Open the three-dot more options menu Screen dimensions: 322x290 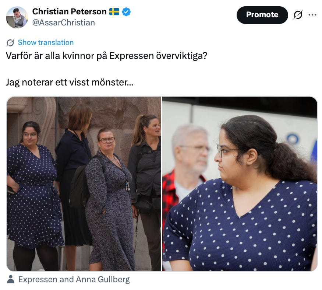pos(312,15)
